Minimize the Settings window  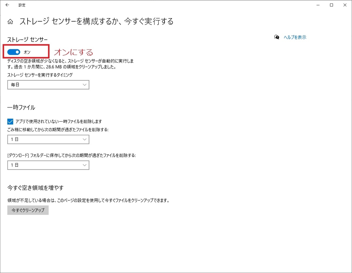point(318,5)
